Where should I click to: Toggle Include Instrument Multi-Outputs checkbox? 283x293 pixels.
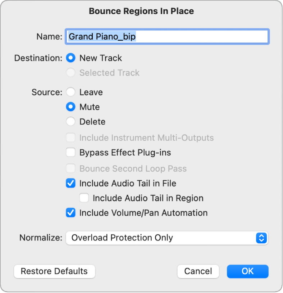[71, 138]
